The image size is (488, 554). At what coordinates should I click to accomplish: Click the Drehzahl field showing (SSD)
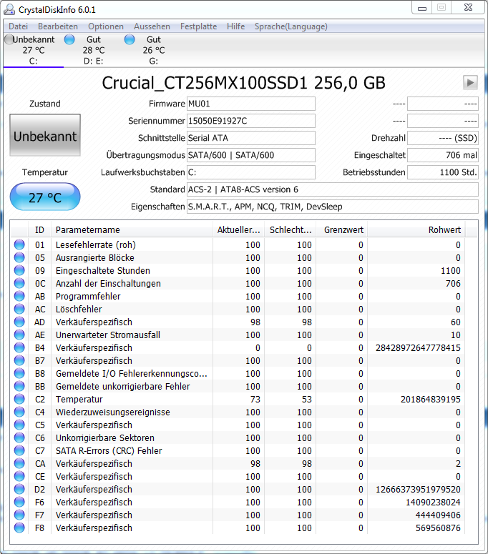point(443,138)
